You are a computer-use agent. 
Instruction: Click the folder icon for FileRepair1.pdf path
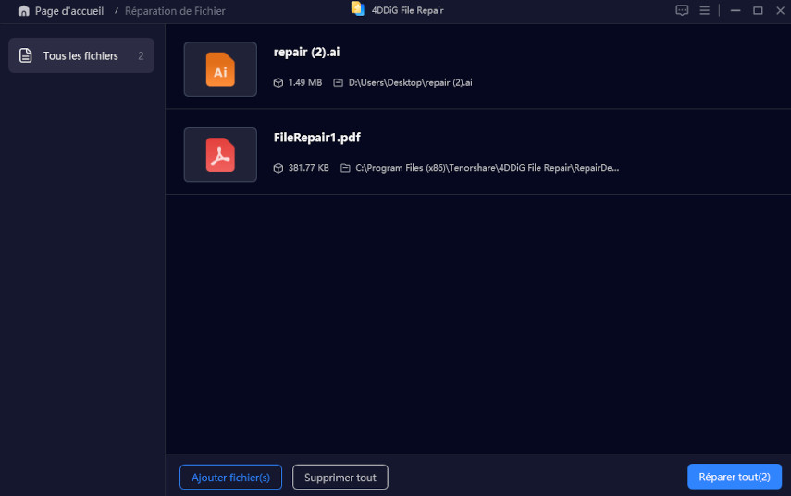pos(345,168)
